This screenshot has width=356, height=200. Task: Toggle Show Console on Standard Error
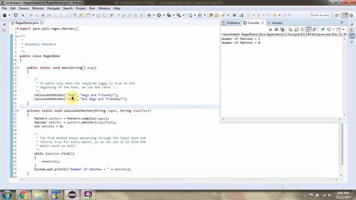tap(314, 29)
